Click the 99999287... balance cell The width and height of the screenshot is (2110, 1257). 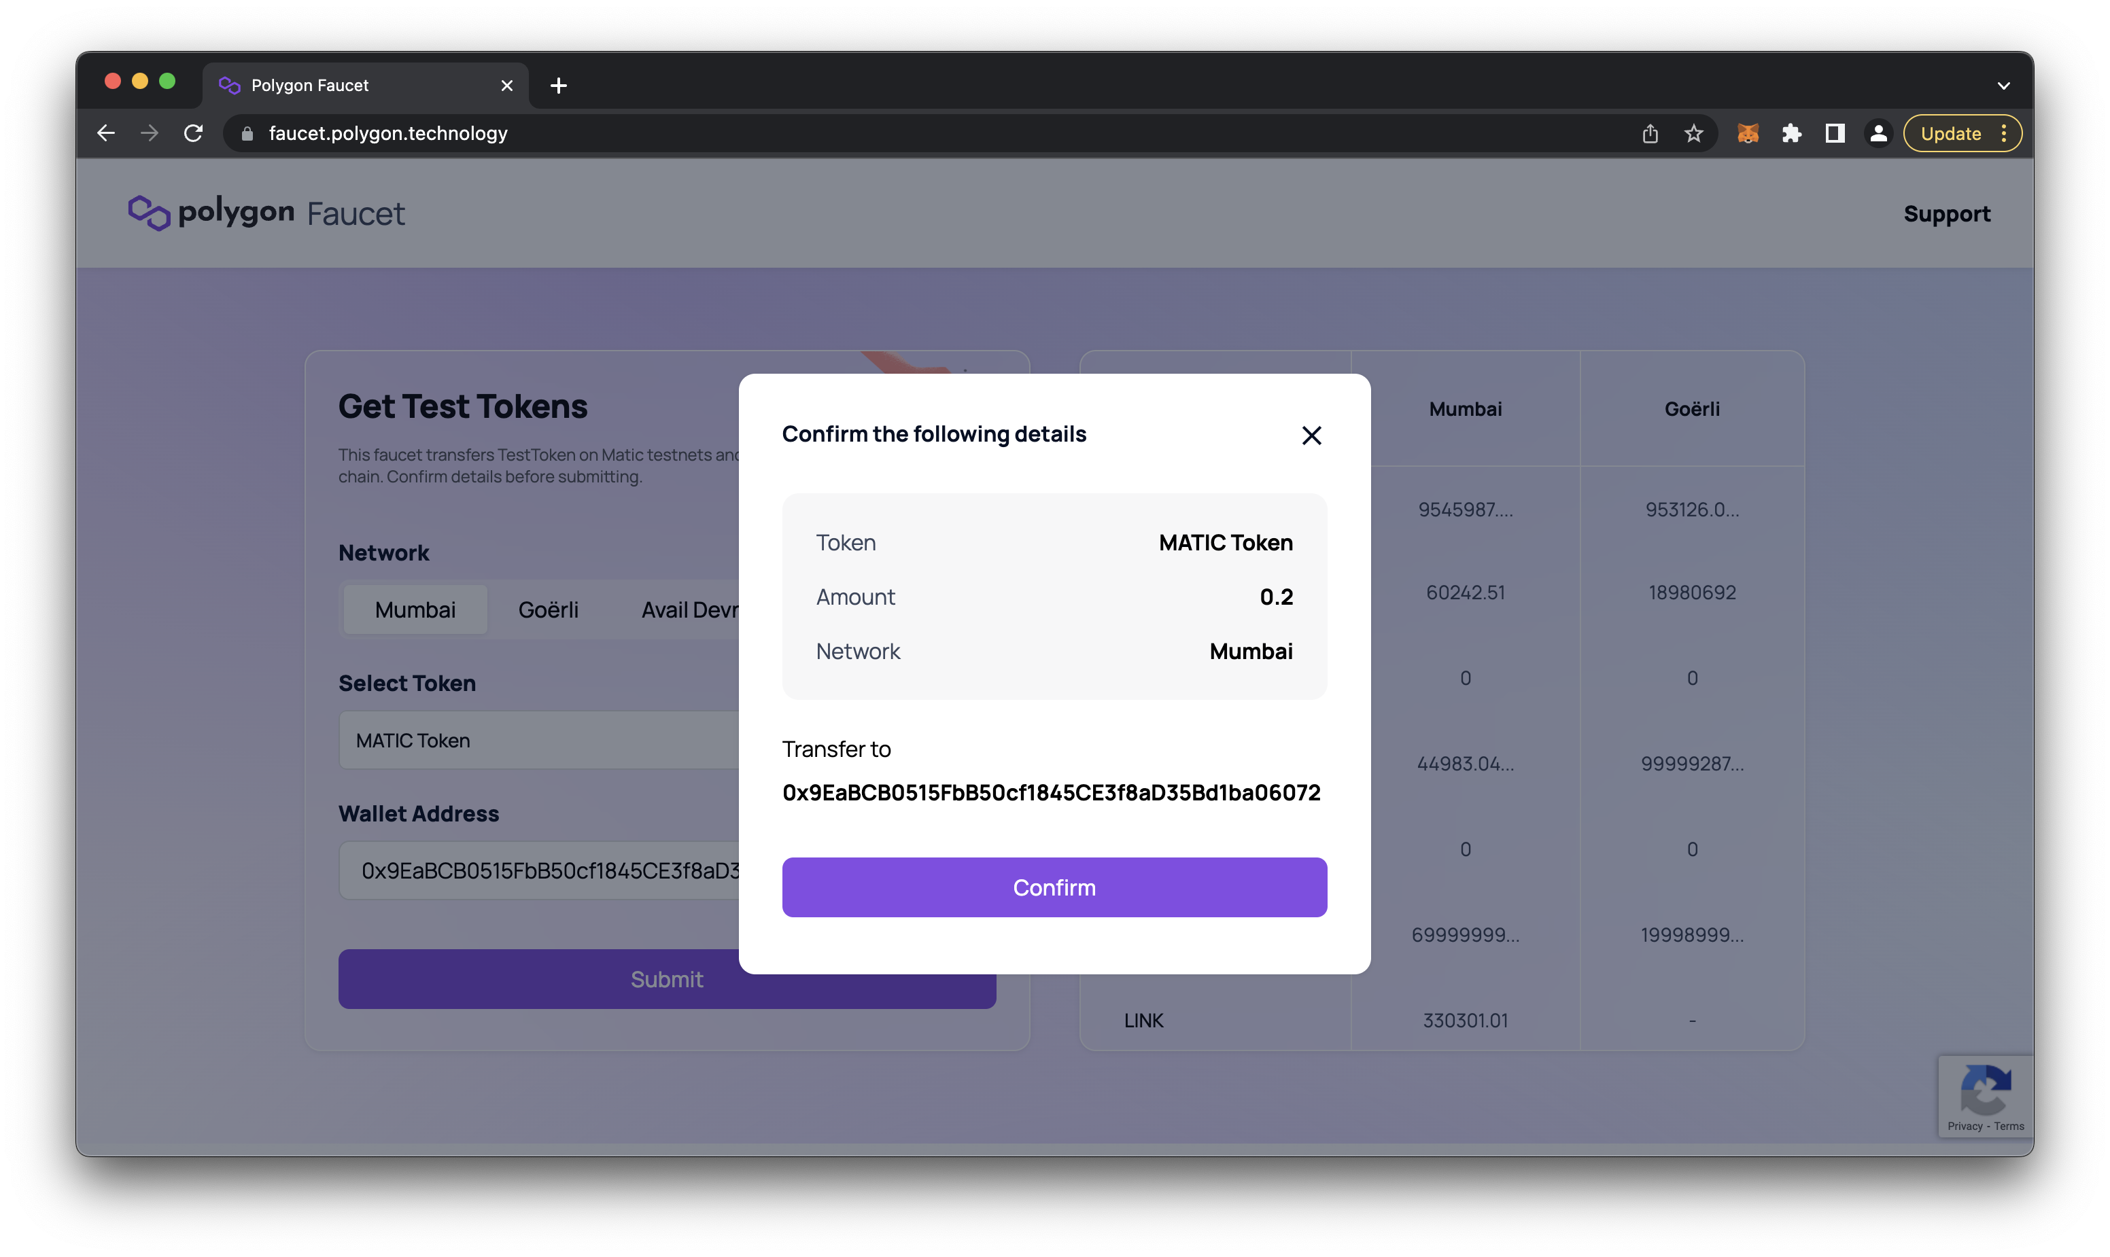pyautogui.click(x=1691, y=763)
